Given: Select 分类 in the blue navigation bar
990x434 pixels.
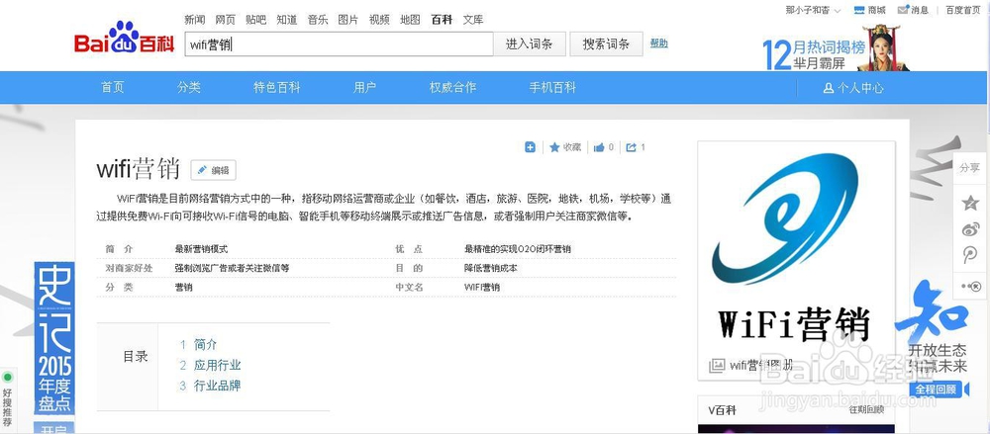Looking at the screenshot, I should coord(189,88).
